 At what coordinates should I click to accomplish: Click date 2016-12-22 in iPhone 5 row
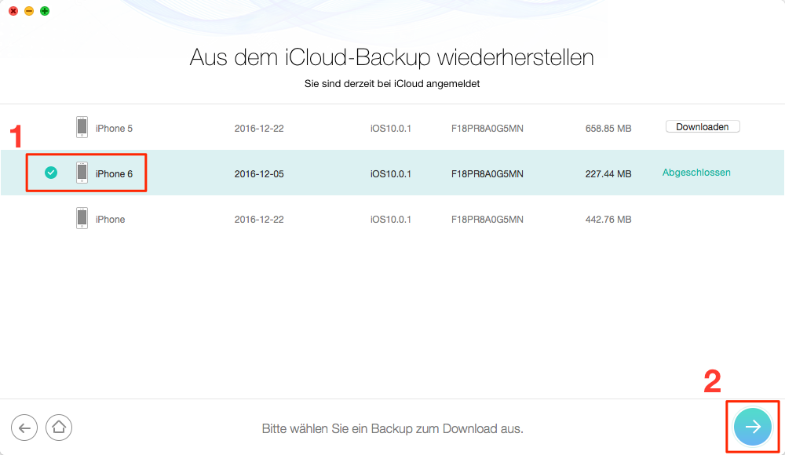coord(259,129)
